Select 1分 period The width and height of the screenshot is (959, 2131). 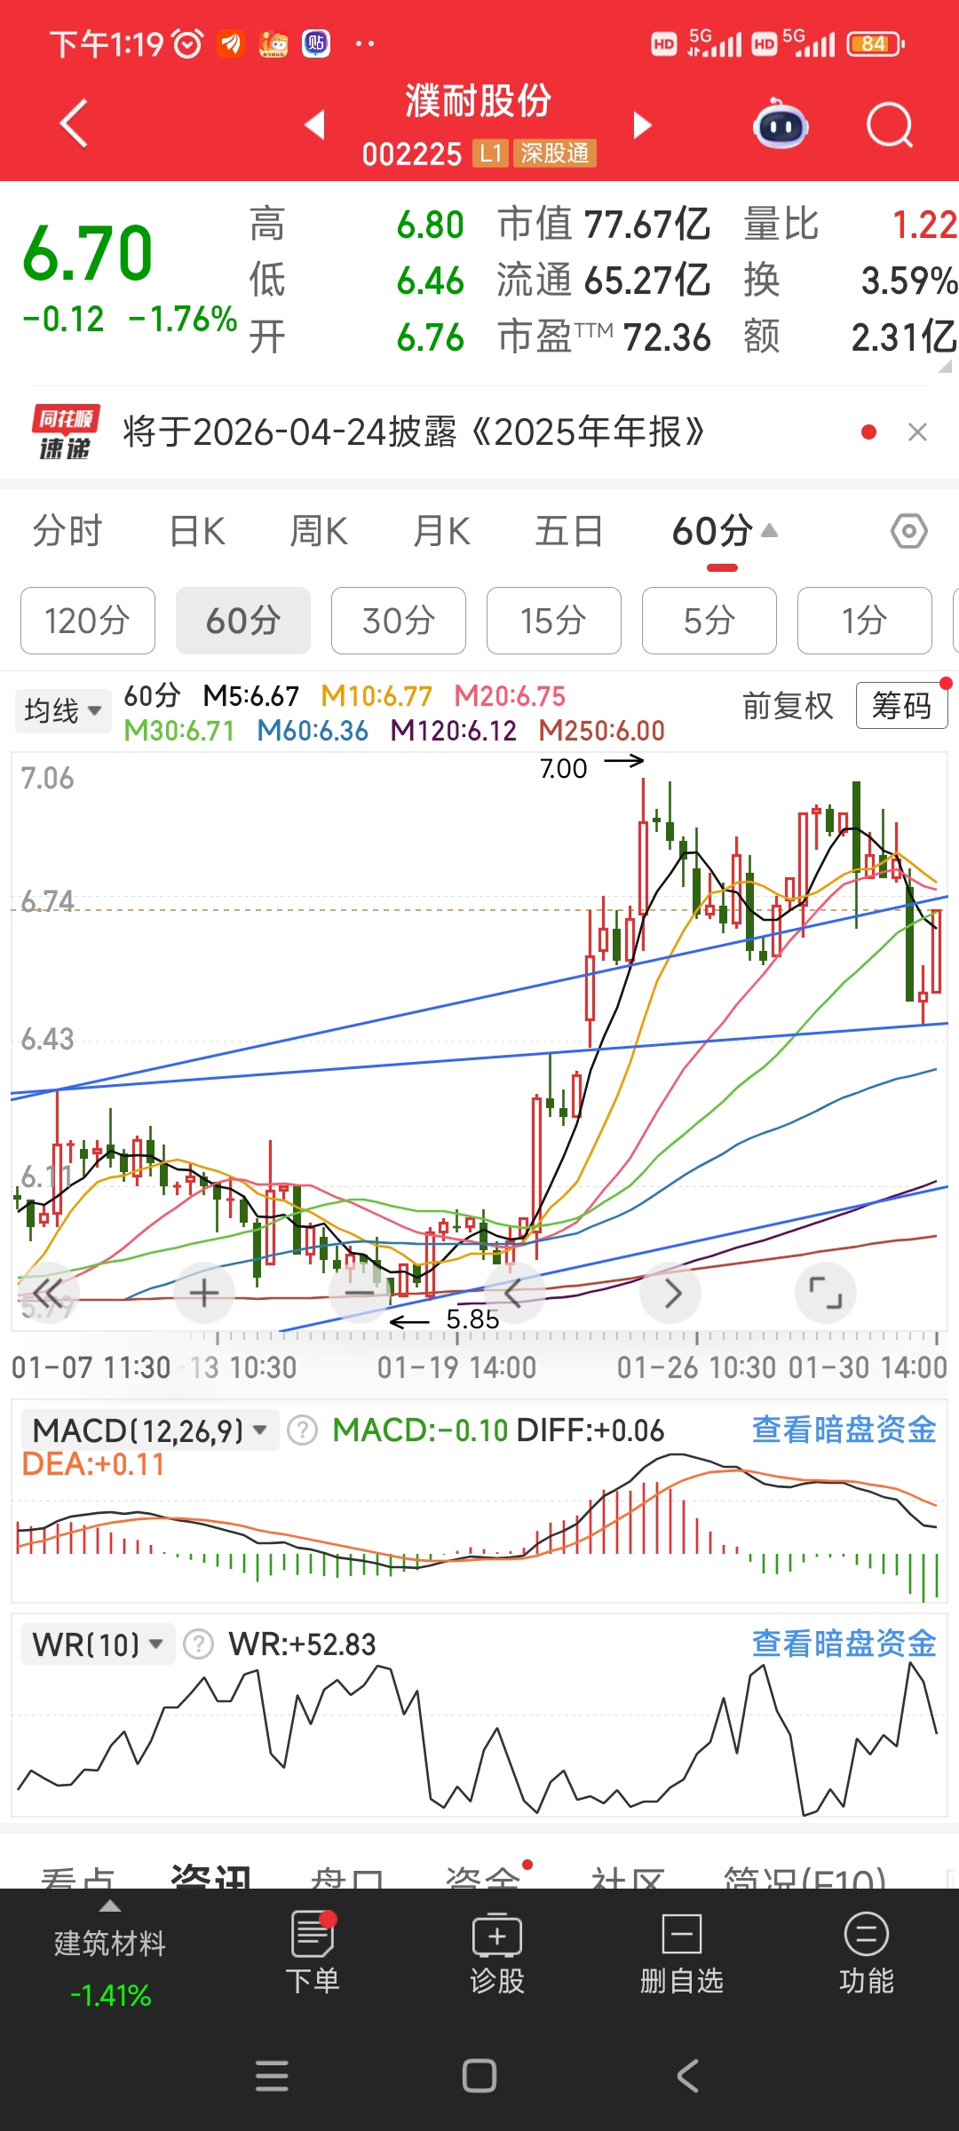865,621
